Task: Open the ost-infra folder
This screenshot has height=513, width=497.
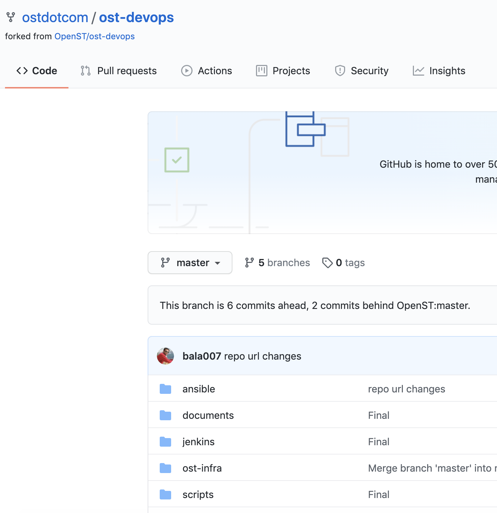Action: [x=202, y=468]
